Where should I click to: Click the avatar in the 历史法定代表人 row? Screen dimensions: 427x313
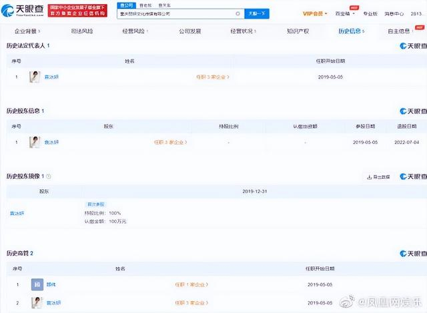point(35,77)
